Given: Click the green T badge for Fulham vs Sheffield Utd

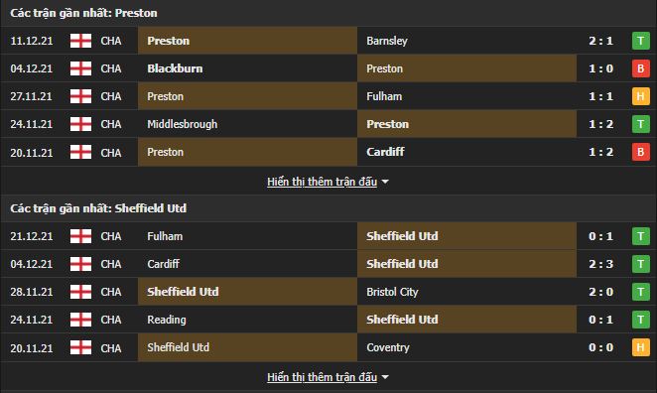Looking at the screenshot, I should click(641, 236).
